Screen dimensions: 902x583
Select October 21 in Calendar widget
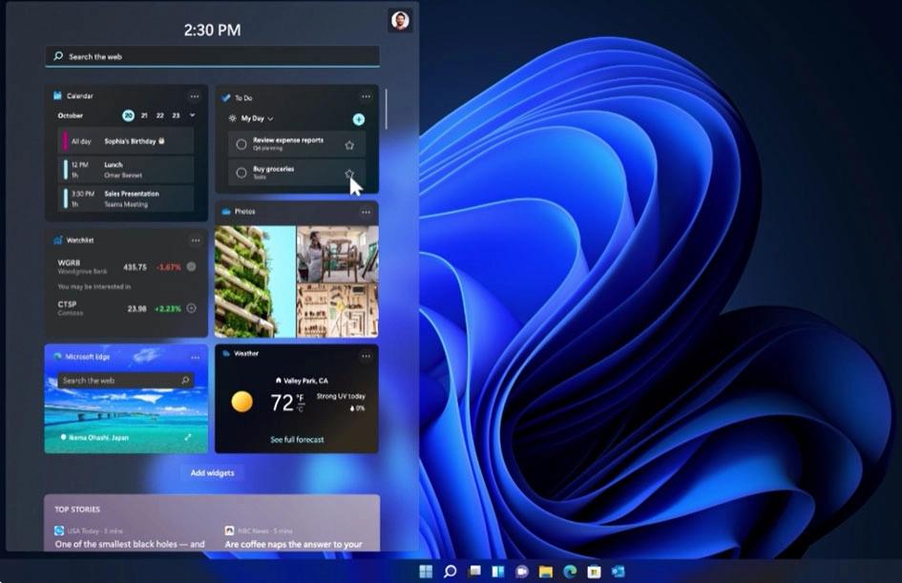[x=144, y=115]
